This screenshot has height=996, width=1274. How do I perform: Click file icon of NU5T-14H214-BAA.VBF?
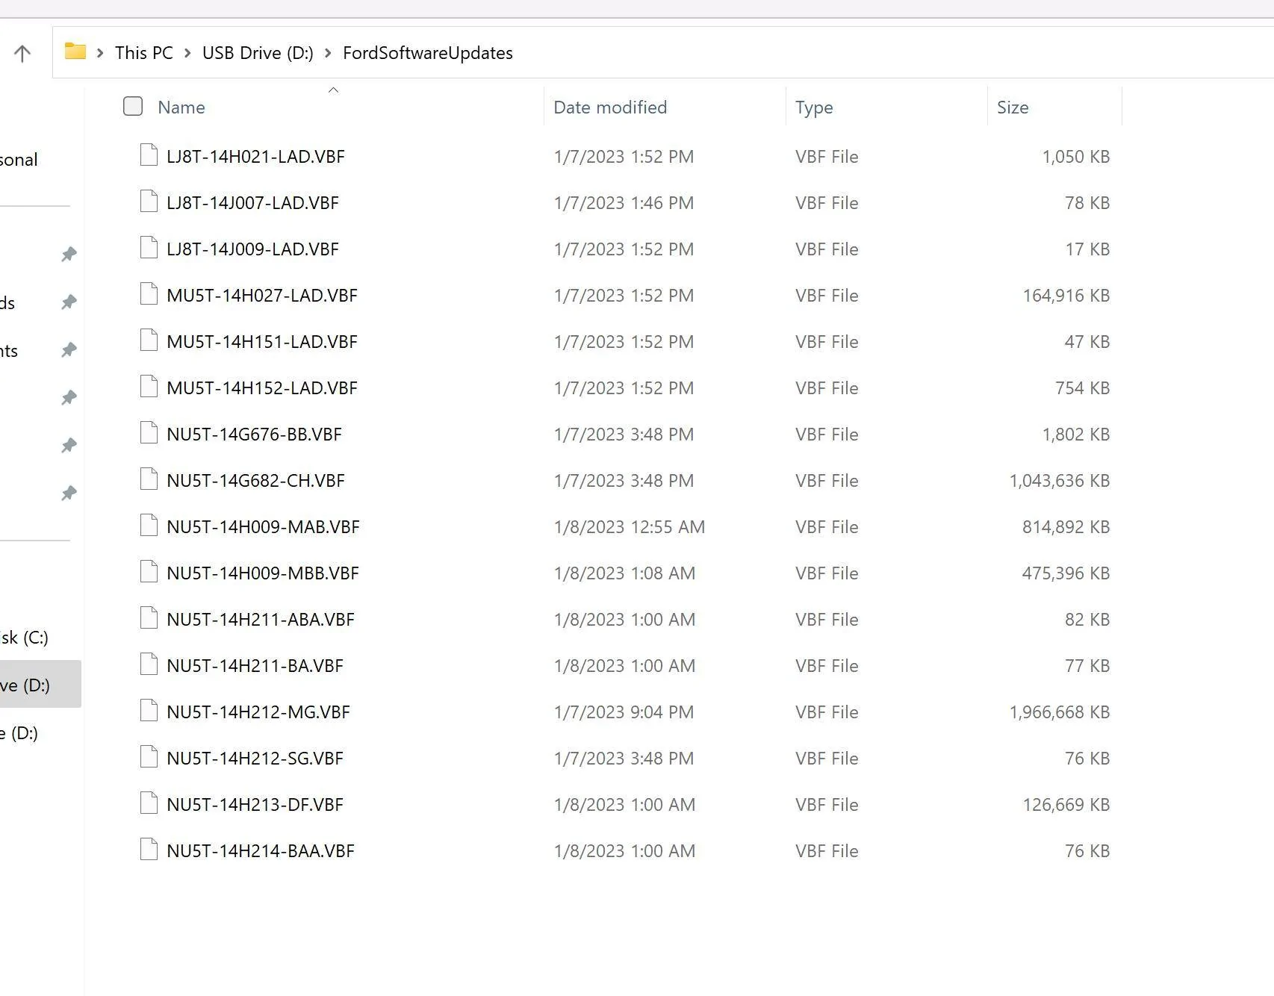149,850
